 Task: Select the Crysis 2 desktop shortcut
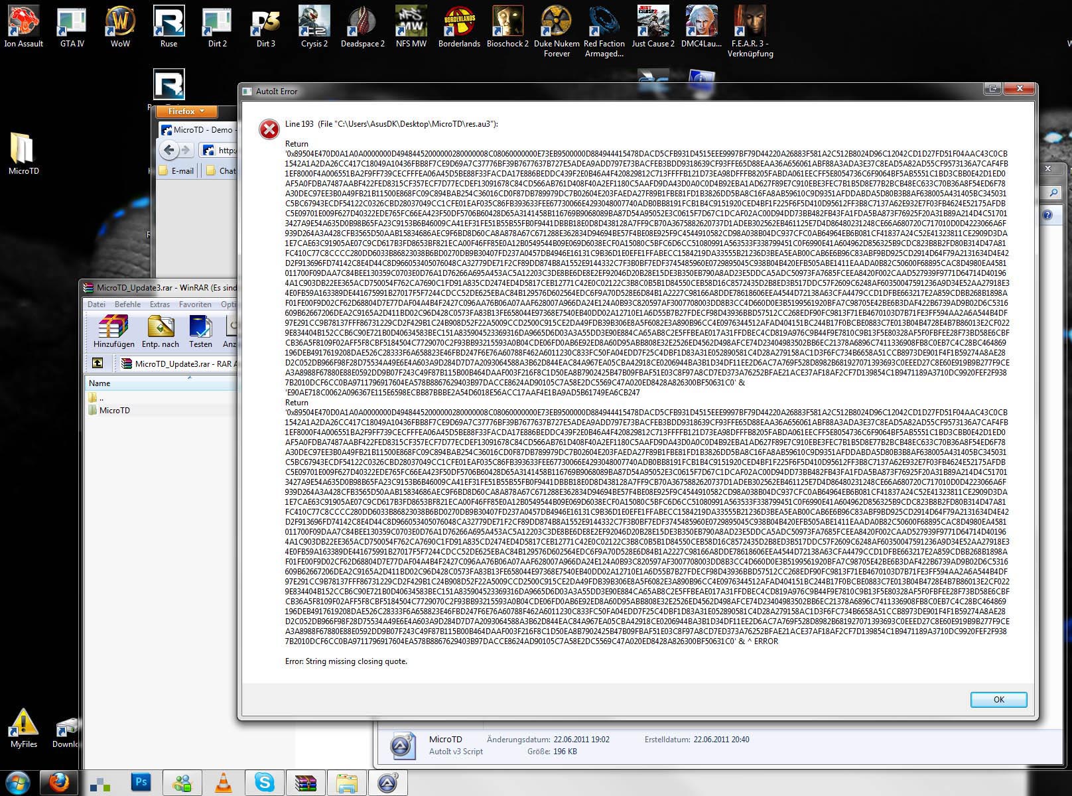tap(314, 27)
